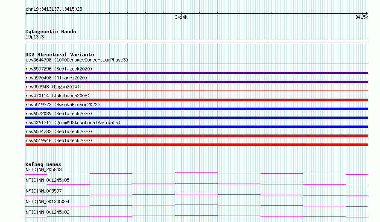The width and height of the screenshot is (380, 222).
Task: Click magenta line of NFIC|NM_005597
Action: pos(196,195)
